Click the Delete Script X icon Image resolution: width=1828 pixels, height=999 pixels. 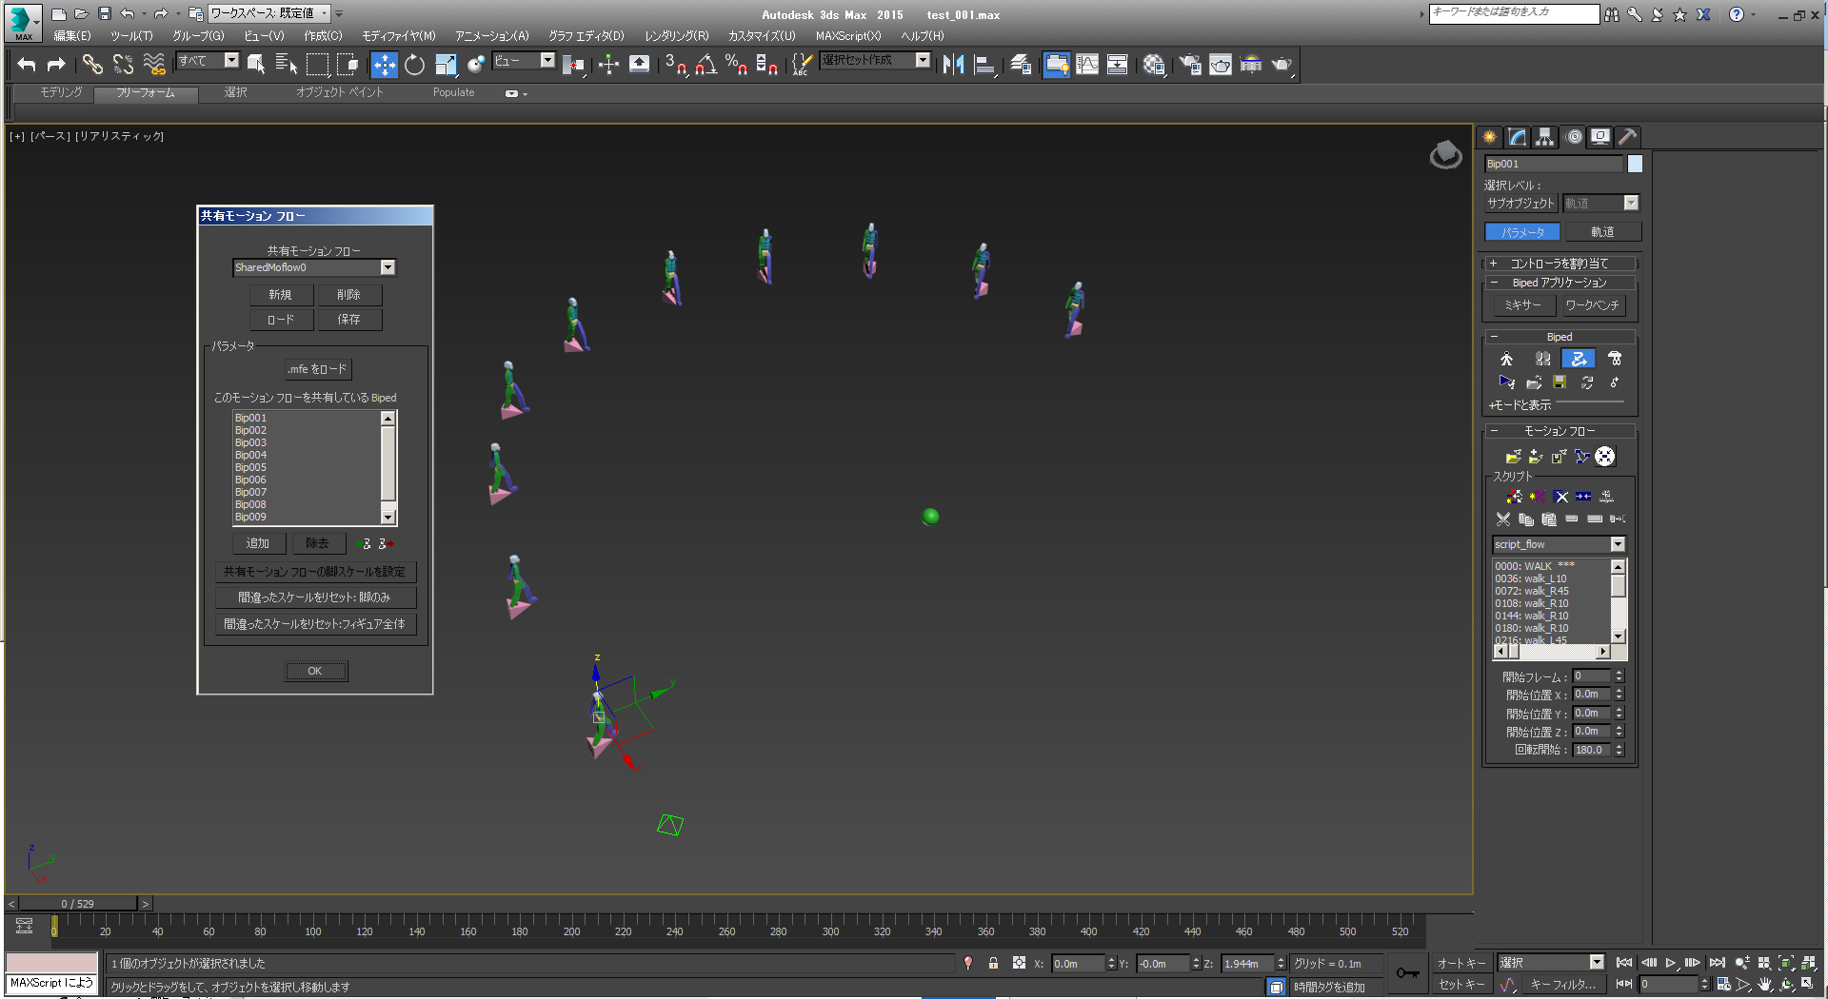pyautogui.click(x=1561, y=497)
